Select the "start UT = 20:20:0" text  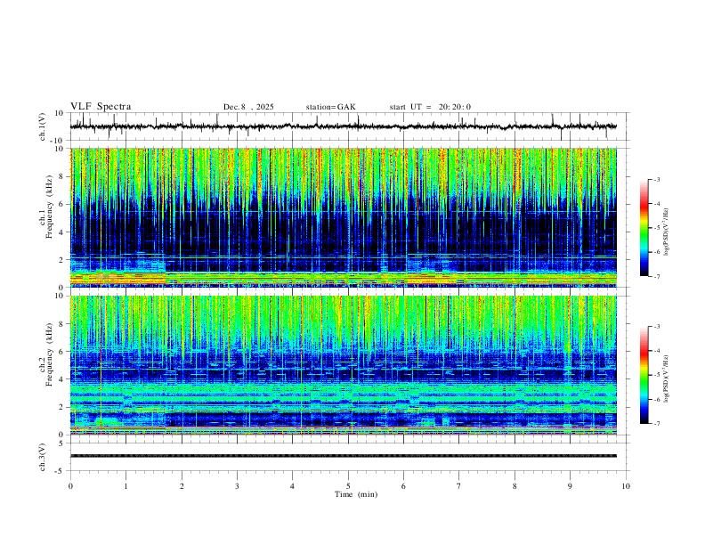(430, 107)
